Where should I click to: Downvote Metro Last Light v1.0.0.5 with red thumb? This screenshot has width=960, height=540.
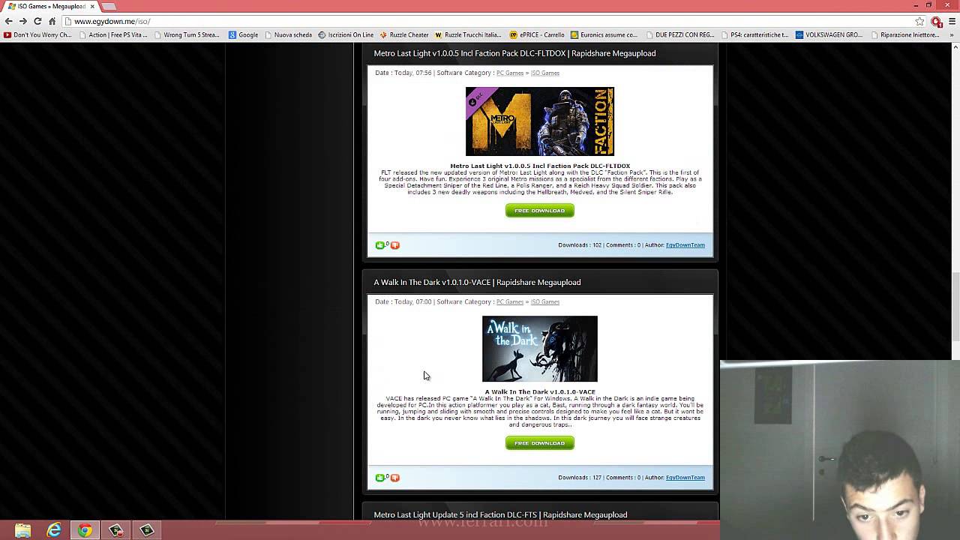click(395, 245)
